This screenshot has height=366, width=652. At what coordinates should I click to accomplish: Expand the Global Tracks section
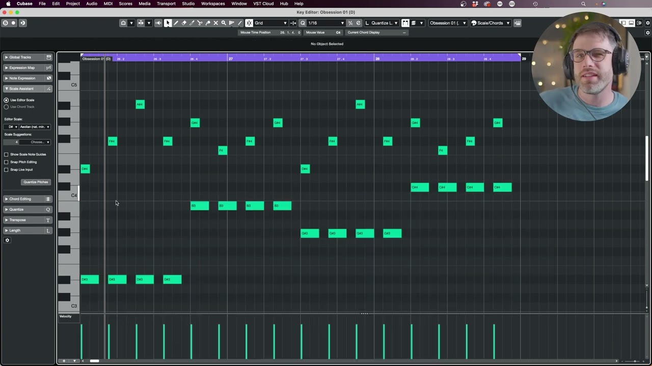pos(28,57)
